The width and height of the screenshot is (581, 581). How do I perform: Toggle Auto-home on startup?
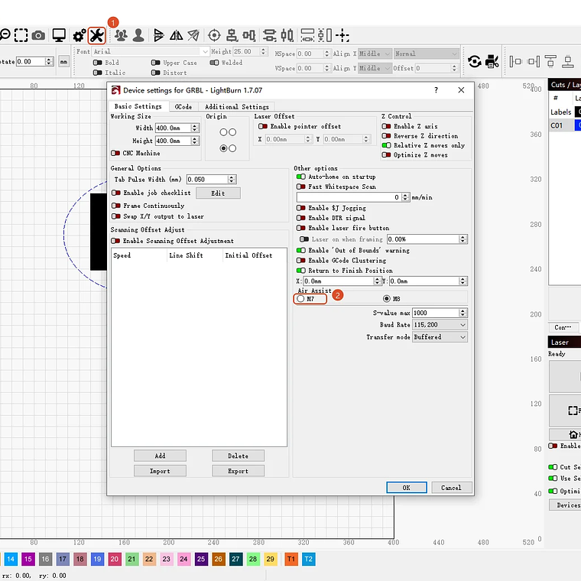[300, 177]
